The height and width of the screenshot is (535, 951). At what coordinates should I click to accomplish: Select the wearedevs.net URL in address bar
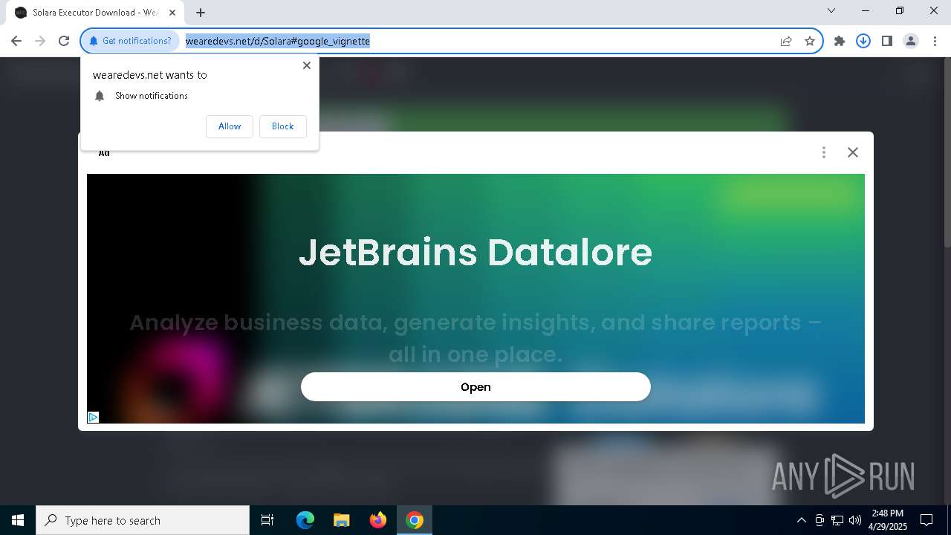[278, 41]
